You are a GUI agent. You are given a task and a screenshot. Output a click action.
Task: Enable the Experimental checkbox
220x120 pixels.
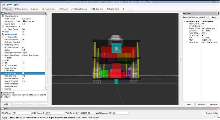tap(204, 113)
